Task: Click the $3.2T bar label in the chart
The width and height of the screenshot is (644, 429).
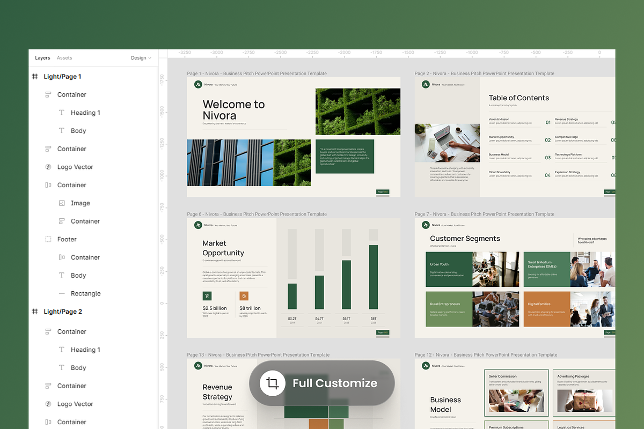Action: pyautogui.click(x=292, y=319)
